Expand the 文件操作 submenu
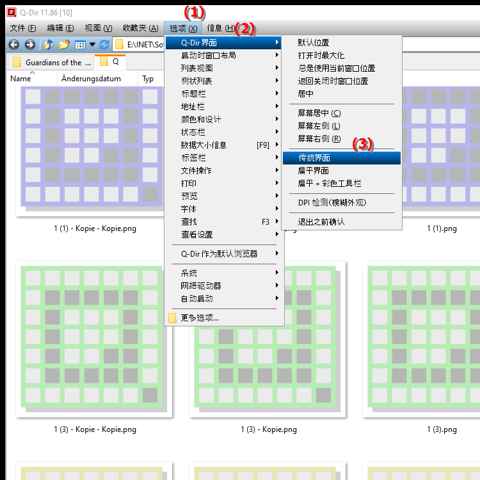Viewport: 480px width, 480px height. click(x=223, y=170)
